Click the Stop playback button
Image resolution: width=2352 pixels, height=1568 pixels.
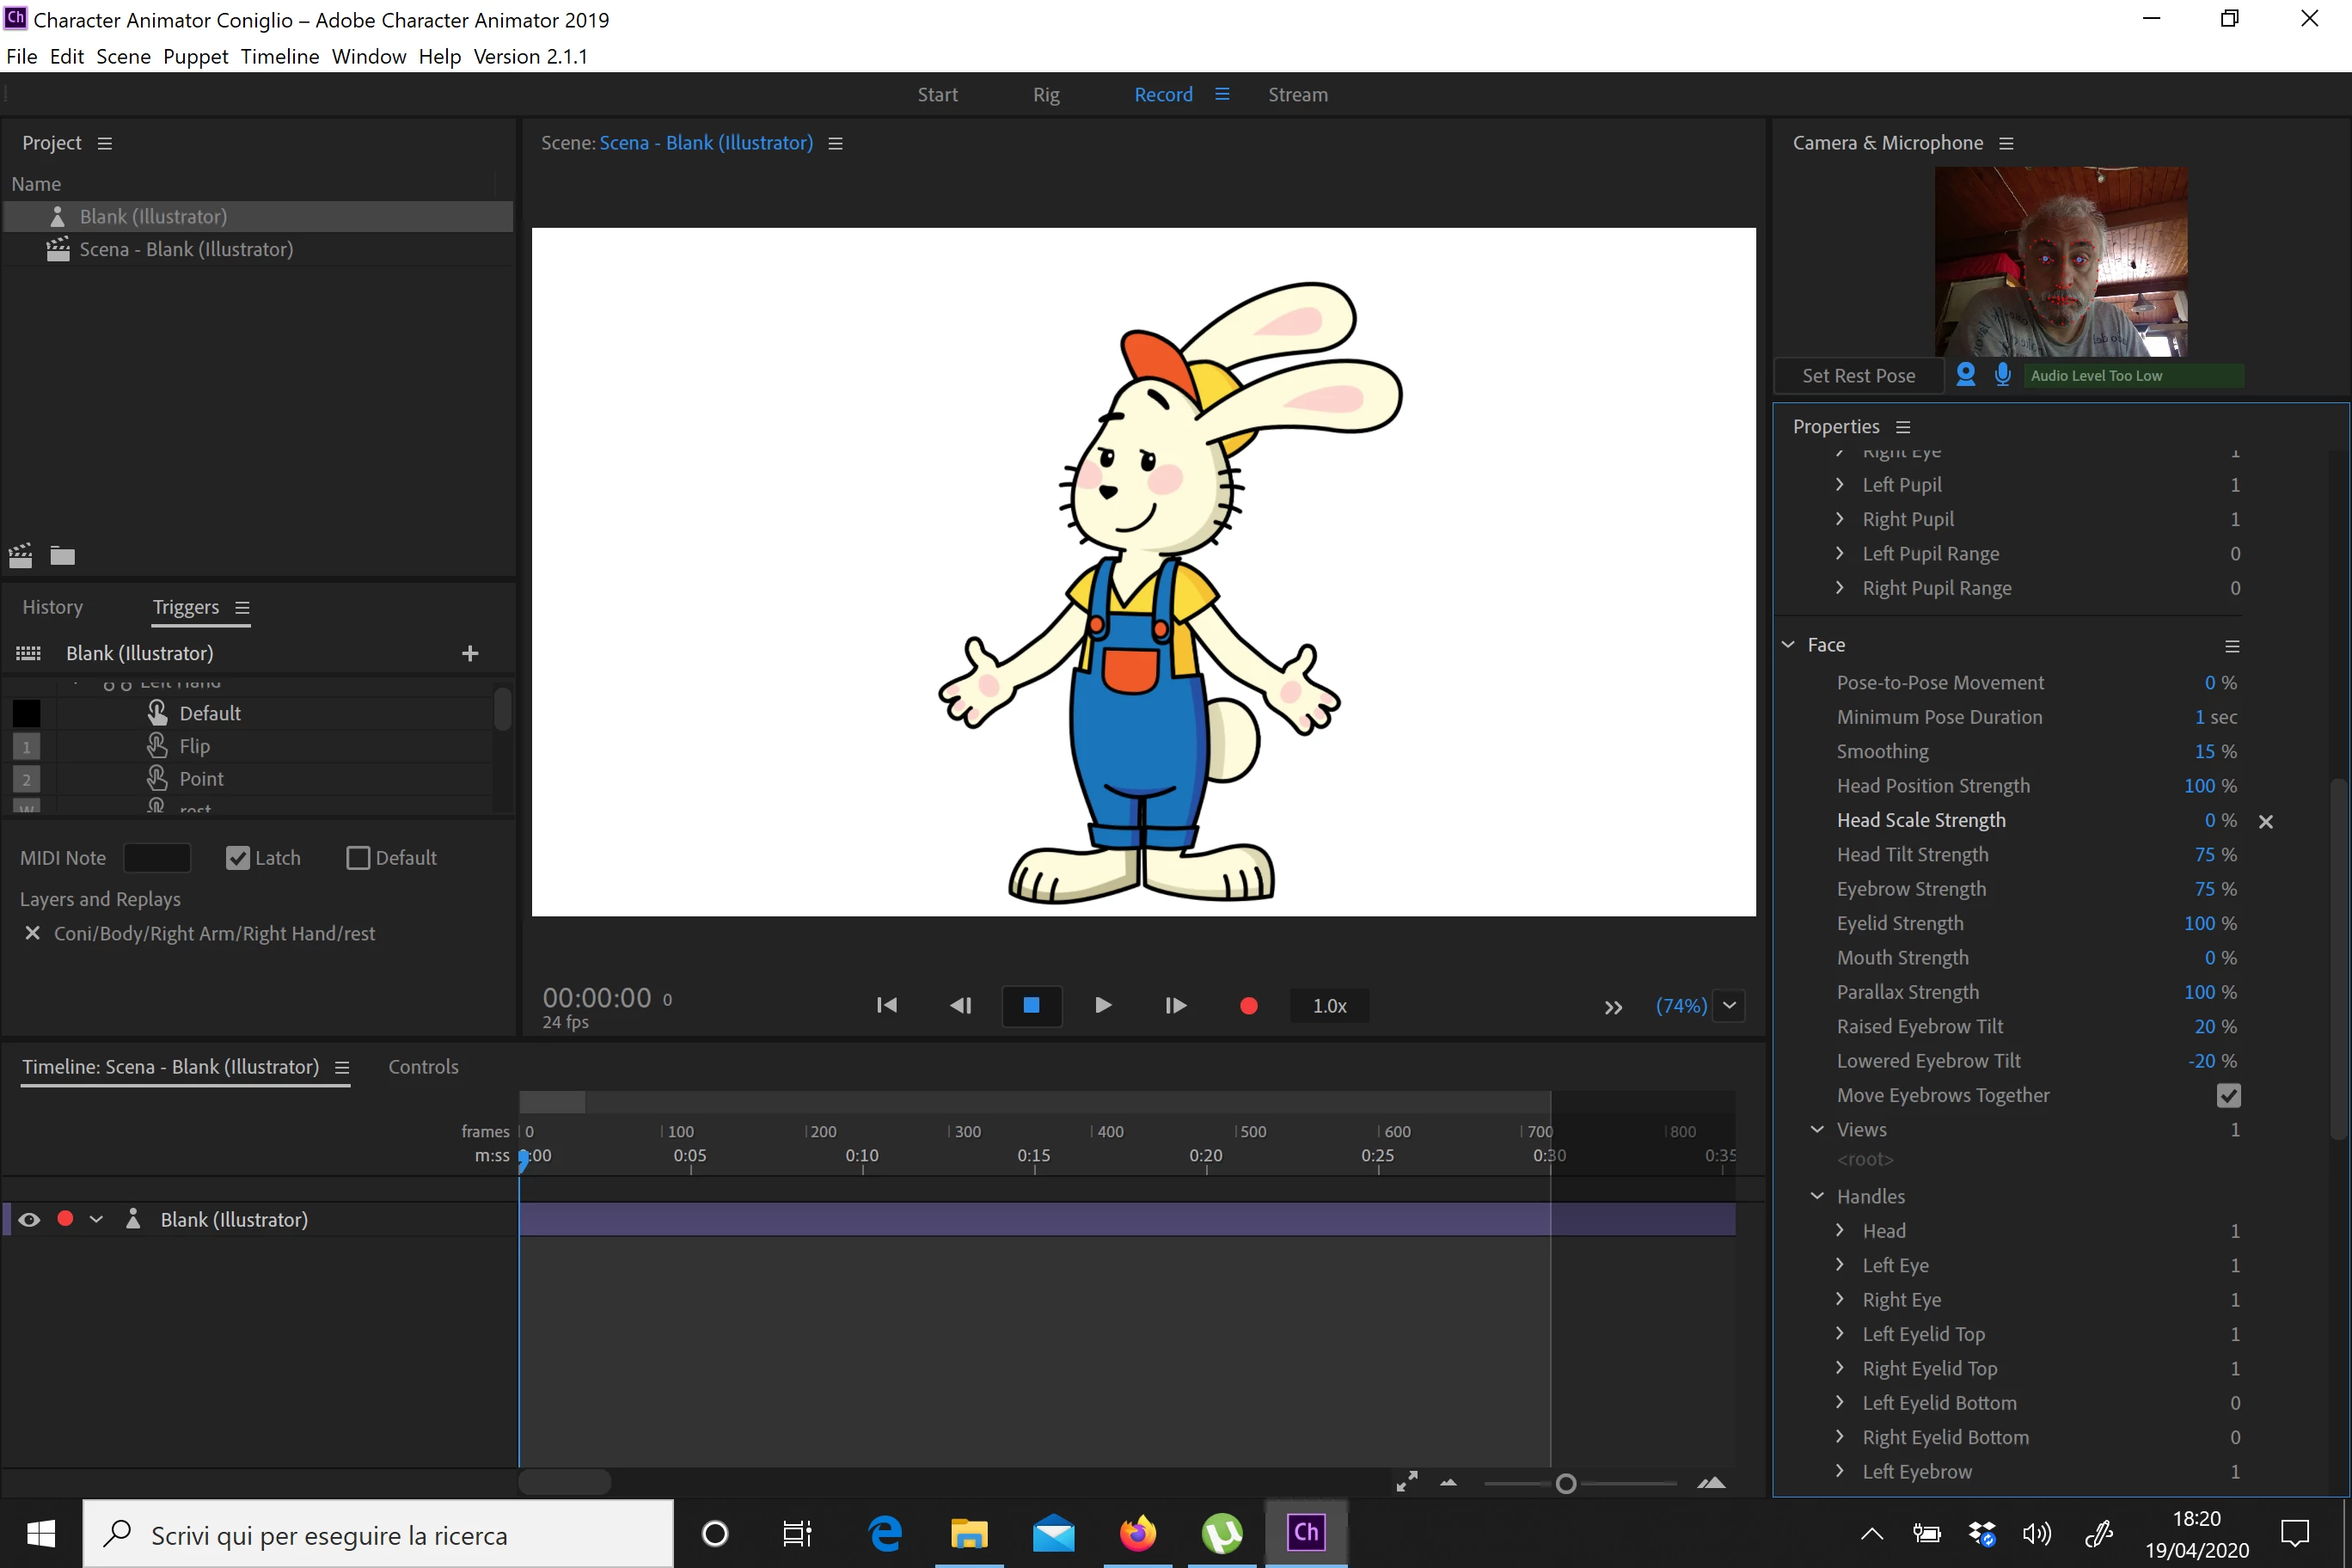coord(1031,1005)
